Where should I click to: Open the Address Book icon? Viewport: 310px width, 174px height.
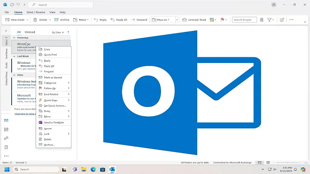262,20
